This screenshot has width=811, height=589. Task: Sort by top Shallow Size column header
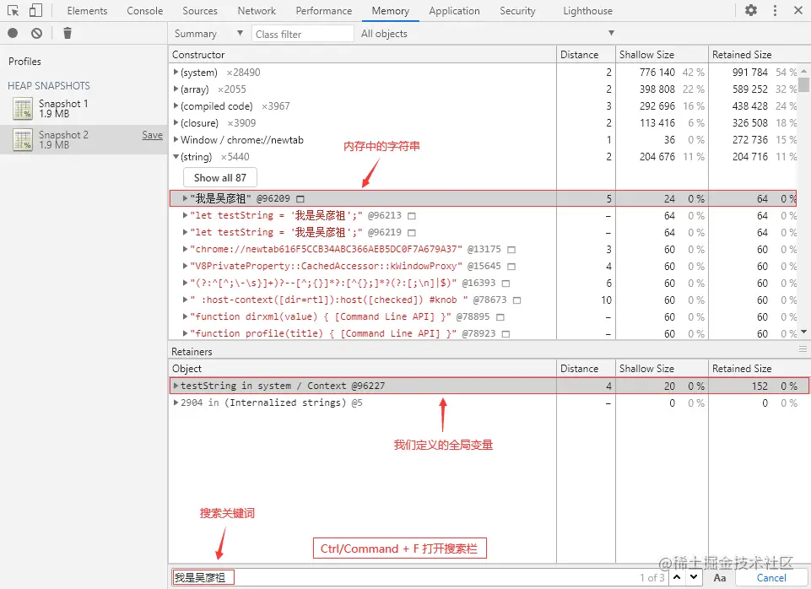tap(662, 54)
